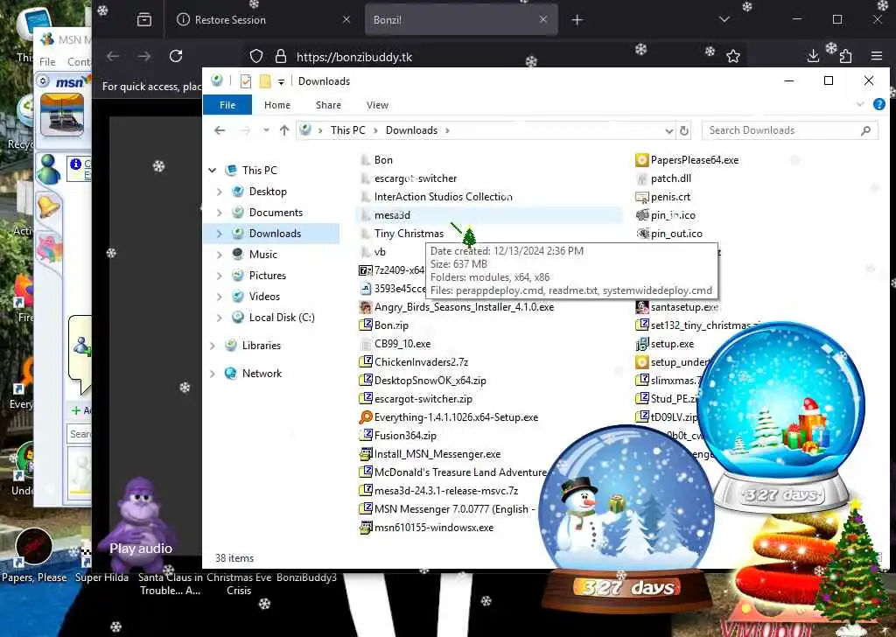Collapse the This PC tree node
Viewport: 896px width, 637px height.
coord(213,171)
